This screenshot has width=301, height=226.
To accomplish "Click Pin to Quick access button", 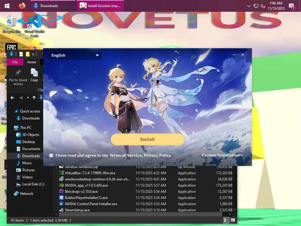I will coord(18,77).
